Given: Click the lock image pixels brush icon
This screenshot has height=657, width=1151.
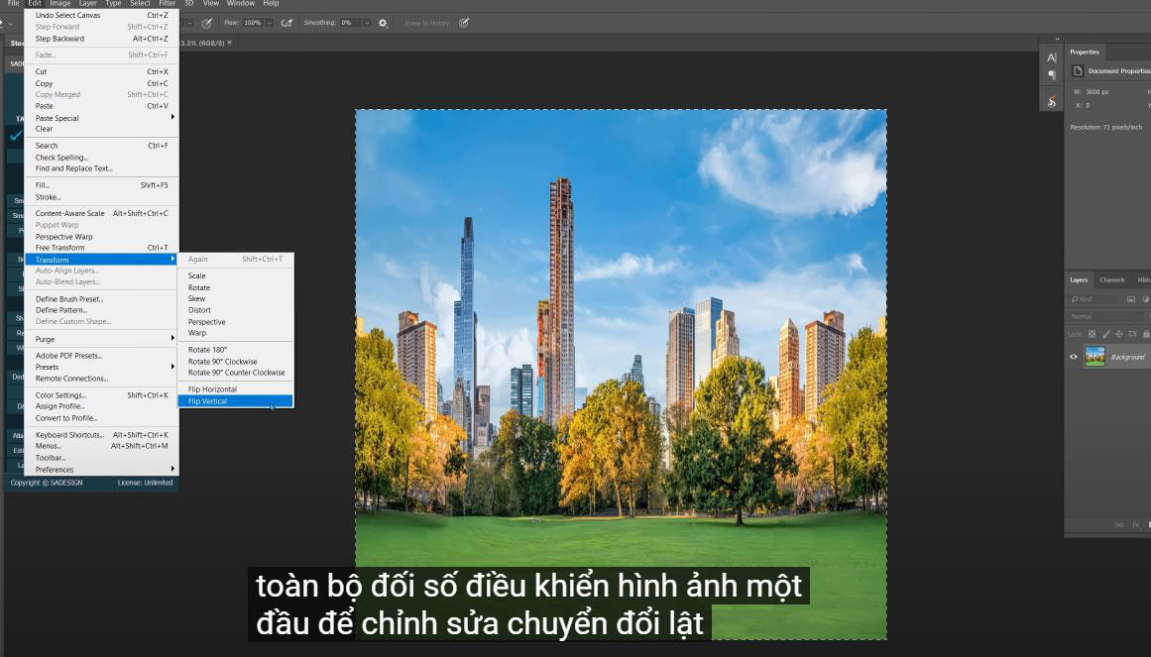Looking at the screenshot, I should click(1106, 334).
